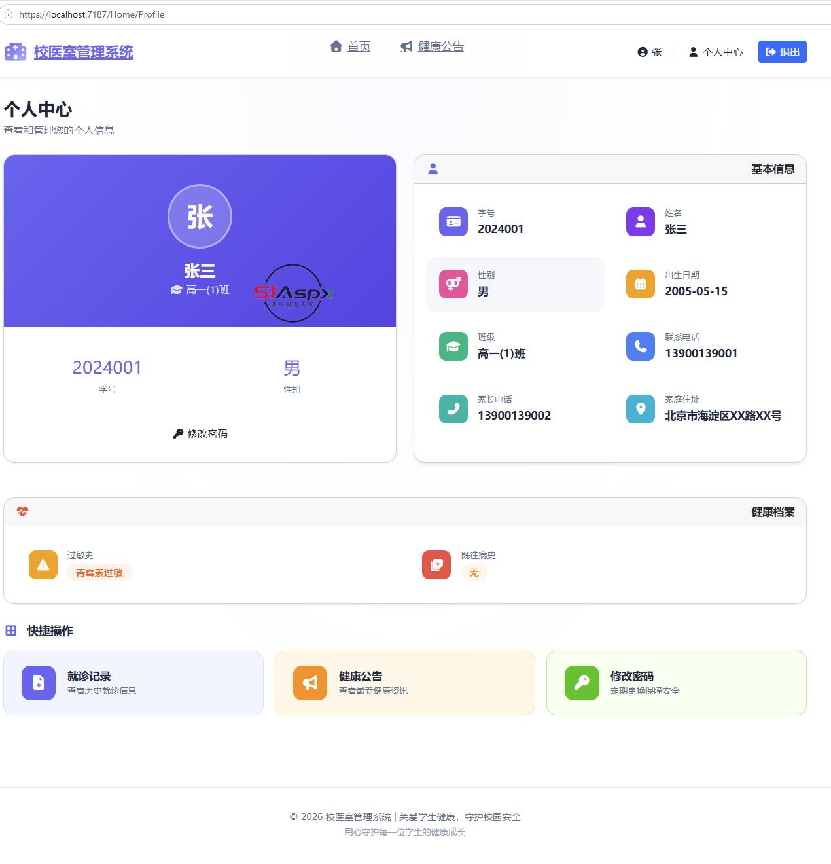Click the 修改密码 link on profile card
Viewport: 831px width, 864px height.
pyautogui.click(x=200, y=433)
